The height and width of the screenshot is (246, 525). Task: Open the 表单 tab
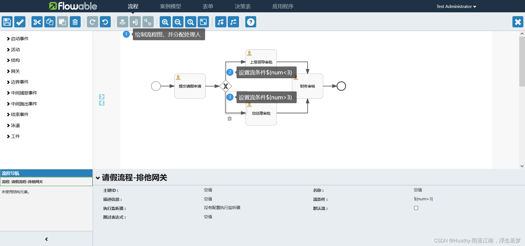click(208, 6)
